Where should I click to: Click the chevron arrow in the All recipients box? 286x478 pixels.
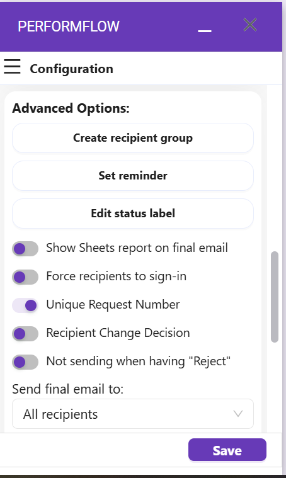(x=238, y=414)
